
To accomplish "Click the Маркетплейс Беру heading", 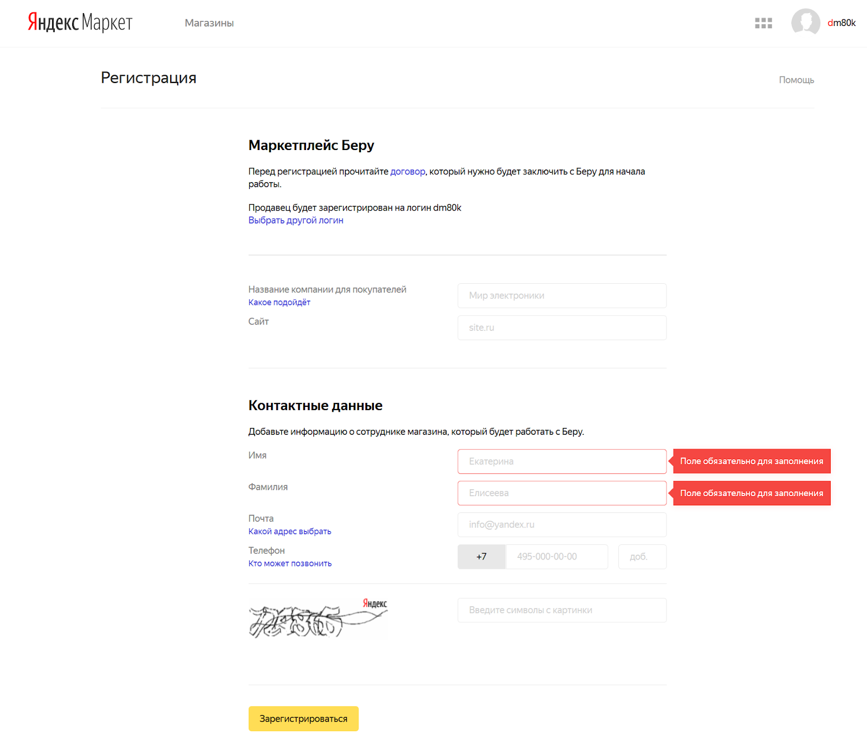I will coord(311,145).
